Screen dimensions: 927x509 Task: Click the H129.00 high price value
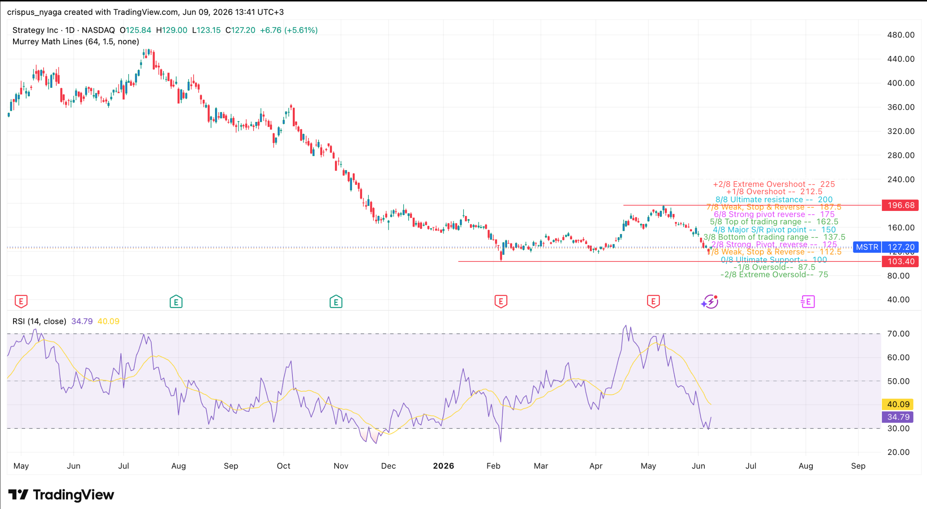(x=171, y=30)
